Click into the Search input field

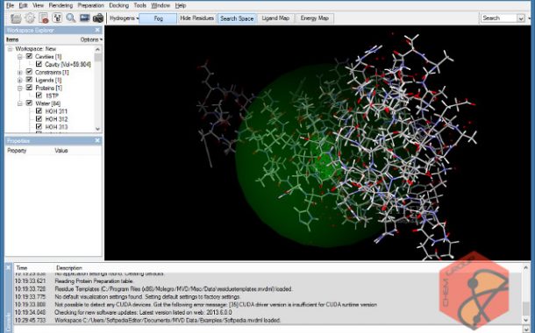point(499,18)
